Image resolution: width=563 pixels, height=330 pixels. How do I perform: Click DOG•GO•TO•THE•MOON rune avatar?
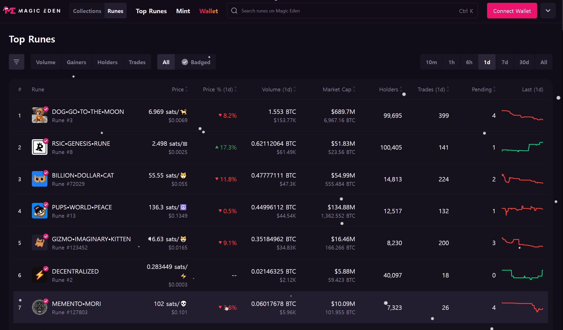point(39,115)
